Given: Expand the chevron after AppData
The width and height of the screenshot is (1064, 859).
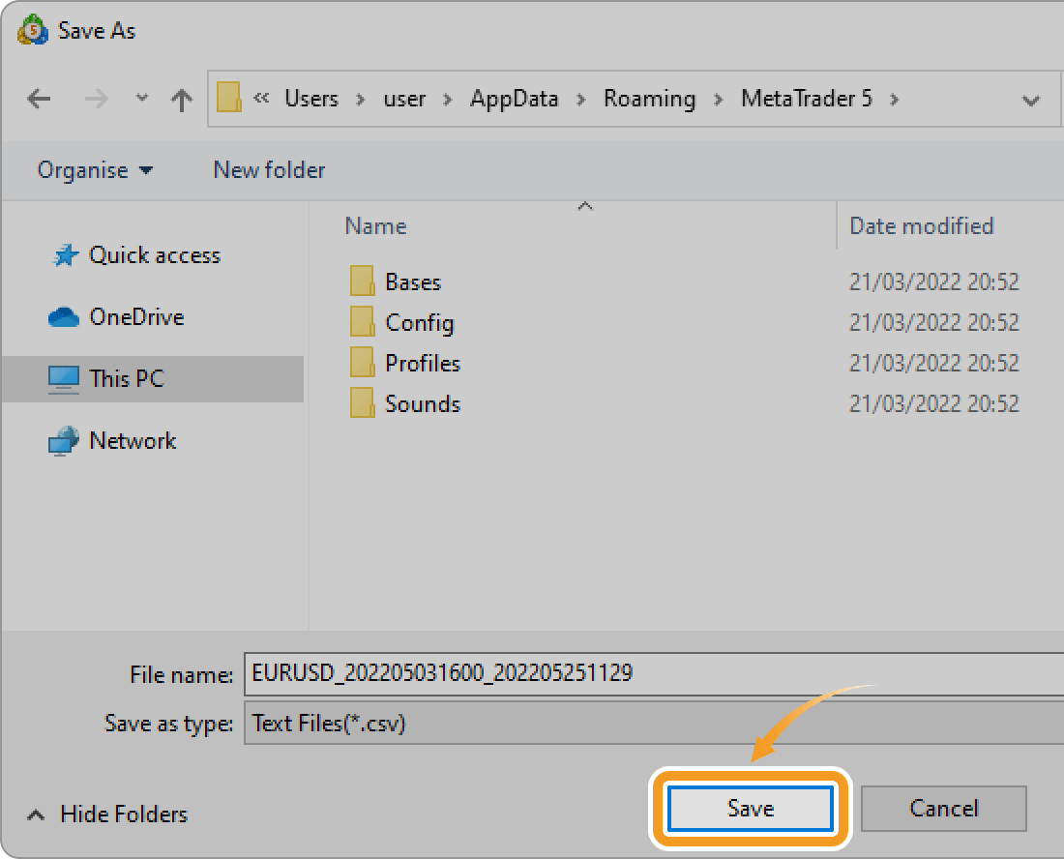Looking at the screenshot, I should coord(581,100).
